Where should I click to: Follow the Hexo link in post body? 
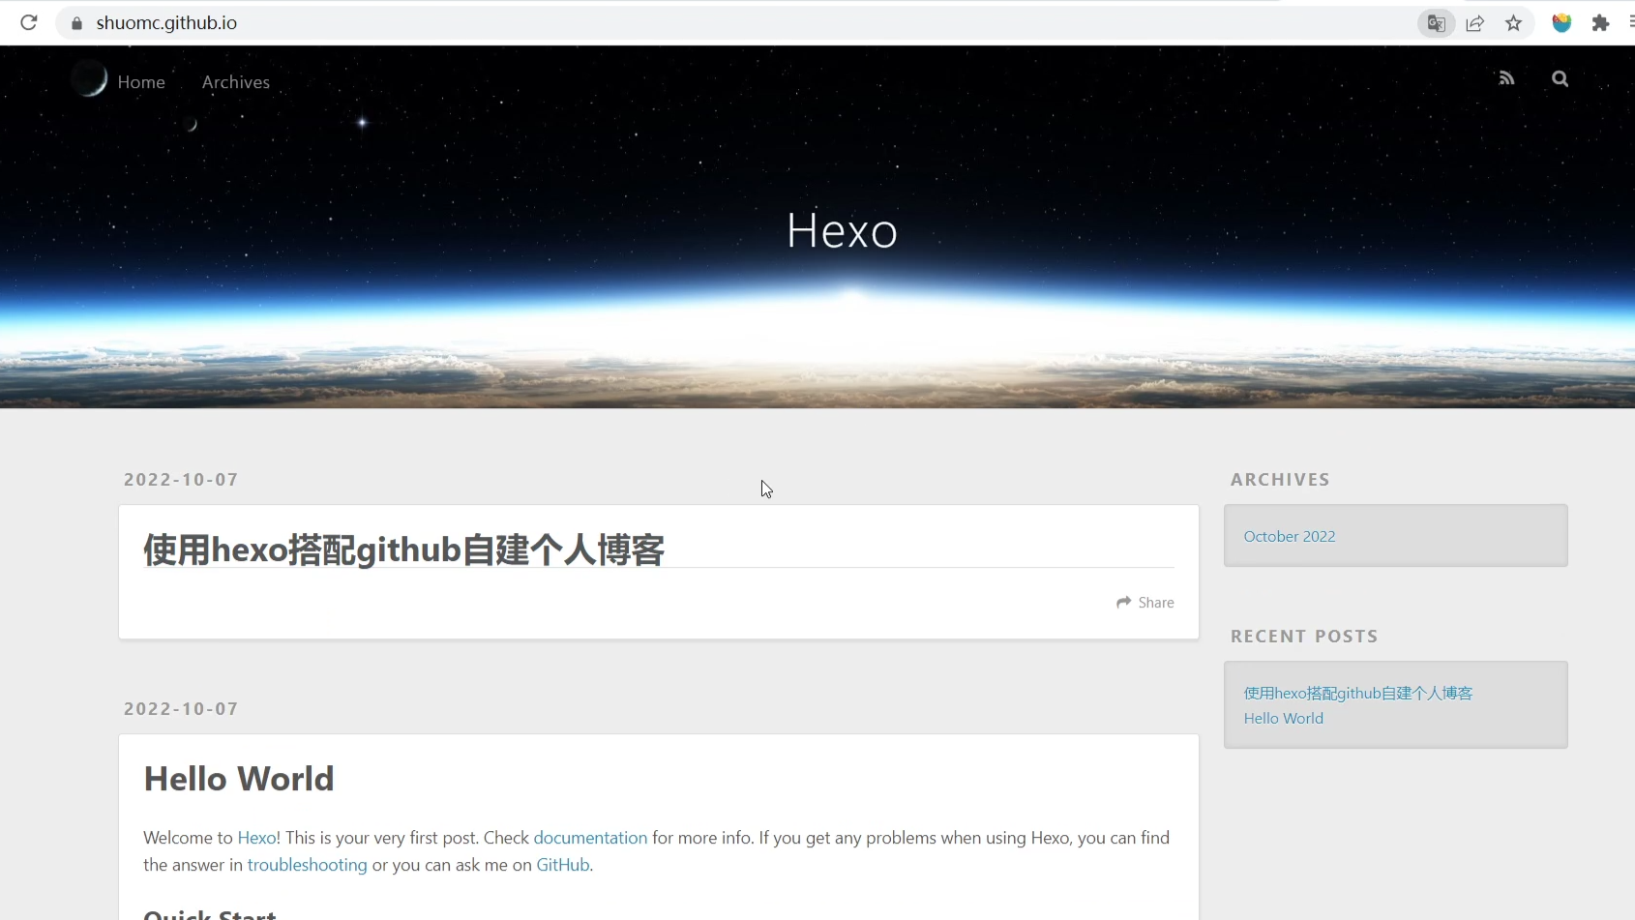pyautogui.click(x=256, y=838)
